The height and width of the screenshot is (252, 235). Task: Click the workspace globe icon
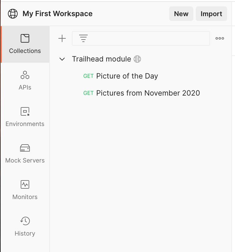(12, 14)
